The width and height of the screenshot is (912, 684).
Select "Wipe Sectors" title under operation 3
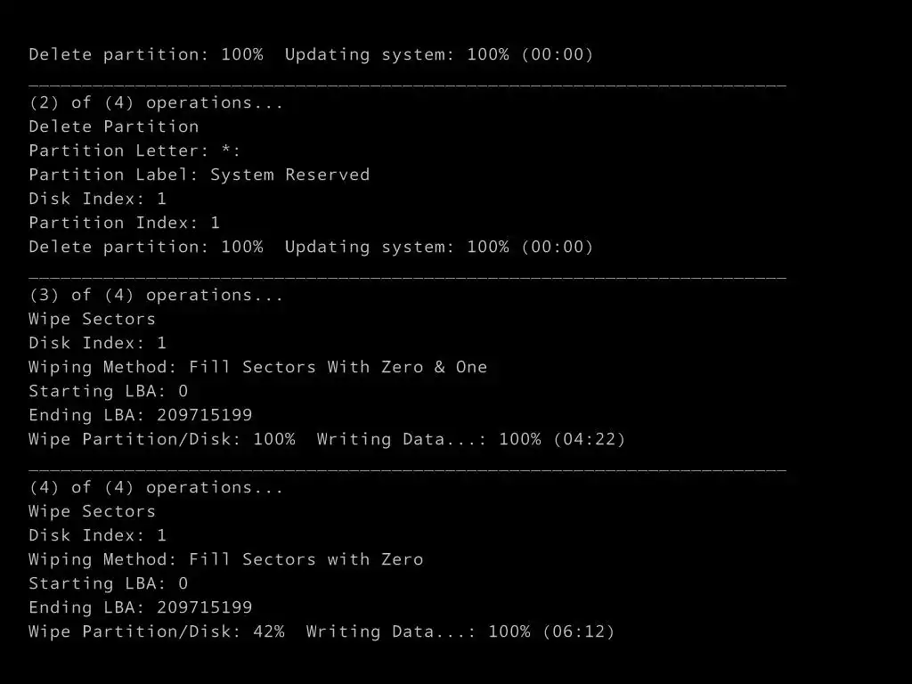point(92,319)
